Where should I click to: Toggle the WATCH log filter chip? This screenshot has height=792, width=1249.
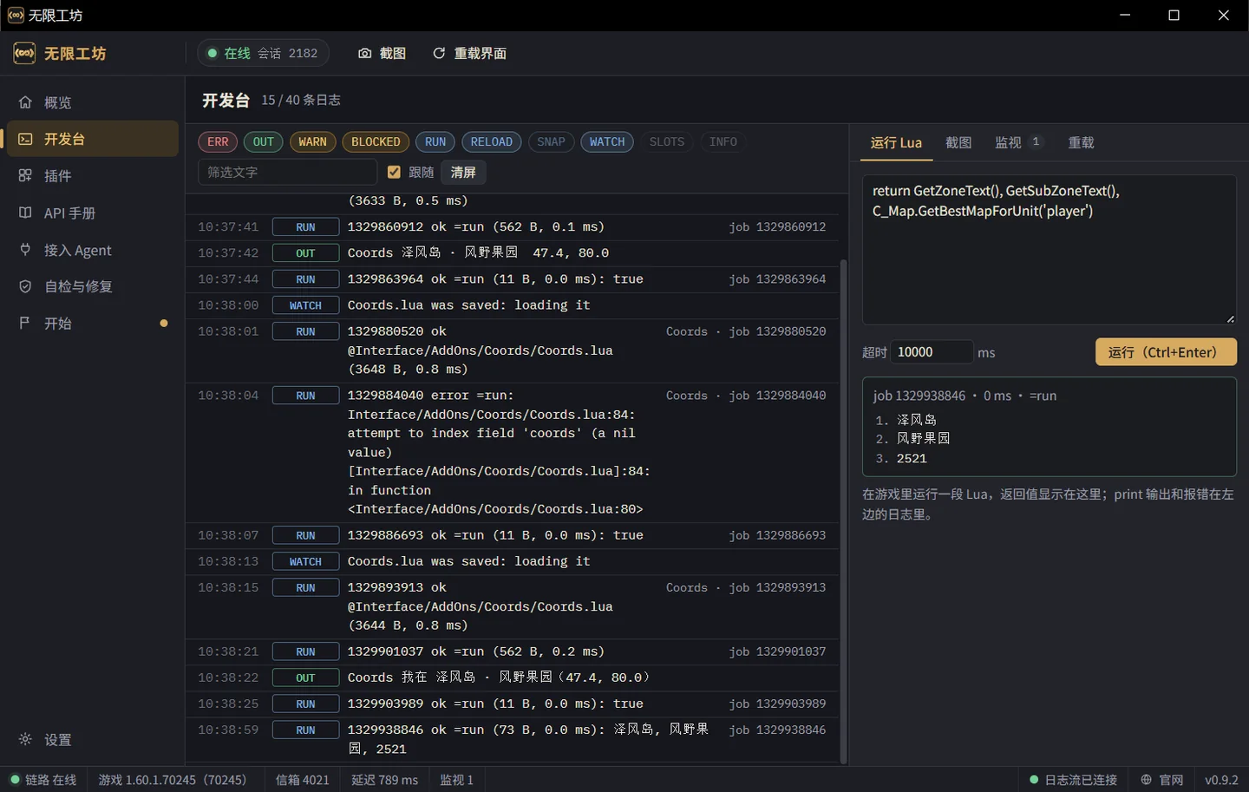[607, 142]
